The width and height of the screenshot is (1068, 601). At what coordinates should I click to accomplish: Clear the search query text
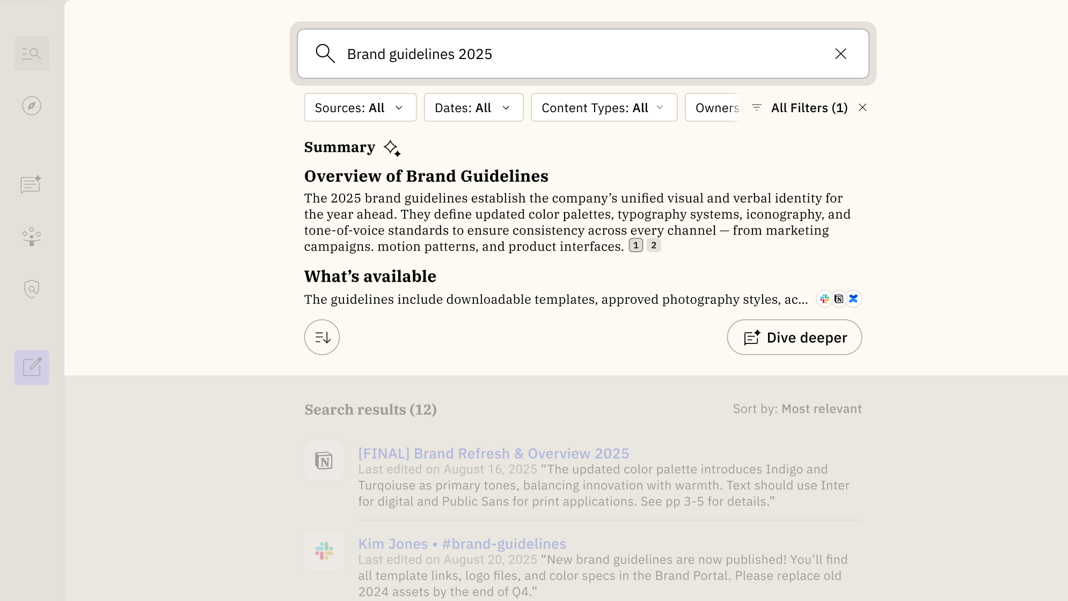click(840, 54)
